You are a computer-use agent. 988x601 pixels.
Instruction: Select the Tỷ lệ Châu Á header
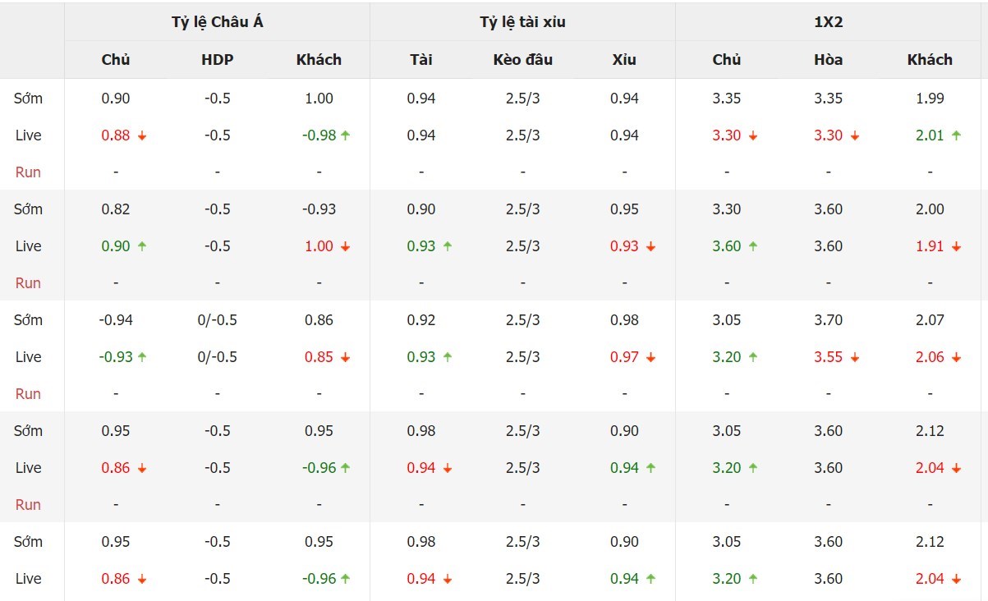point(217,22)
